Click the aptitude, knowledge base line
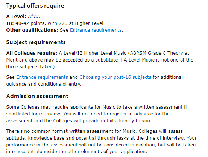Screen dimensions: 208x157 pyautogui.click(x=102, y=138)
